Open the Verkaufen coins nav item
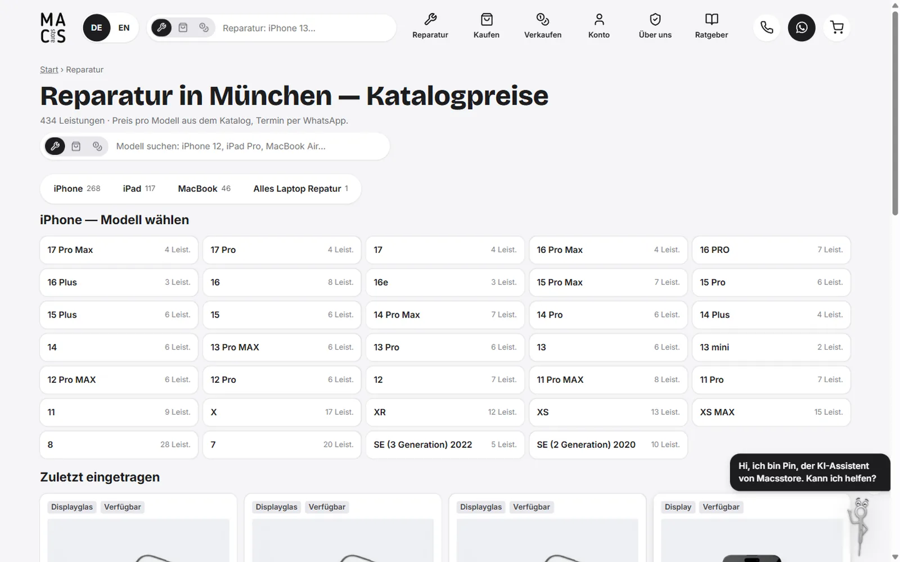The height and width of the screenshot is (562, 900). [x=543, y=26]
